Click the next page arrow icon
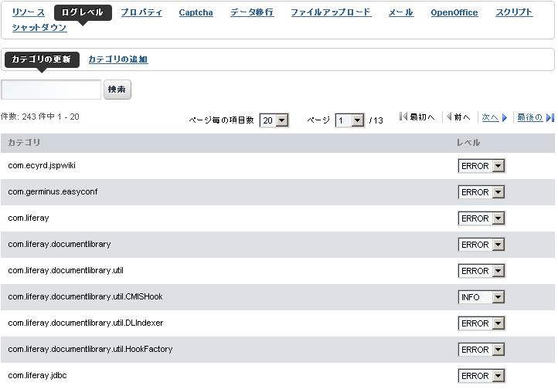Image resolution: width=558 pixels, height=389 pixels. 505,118
